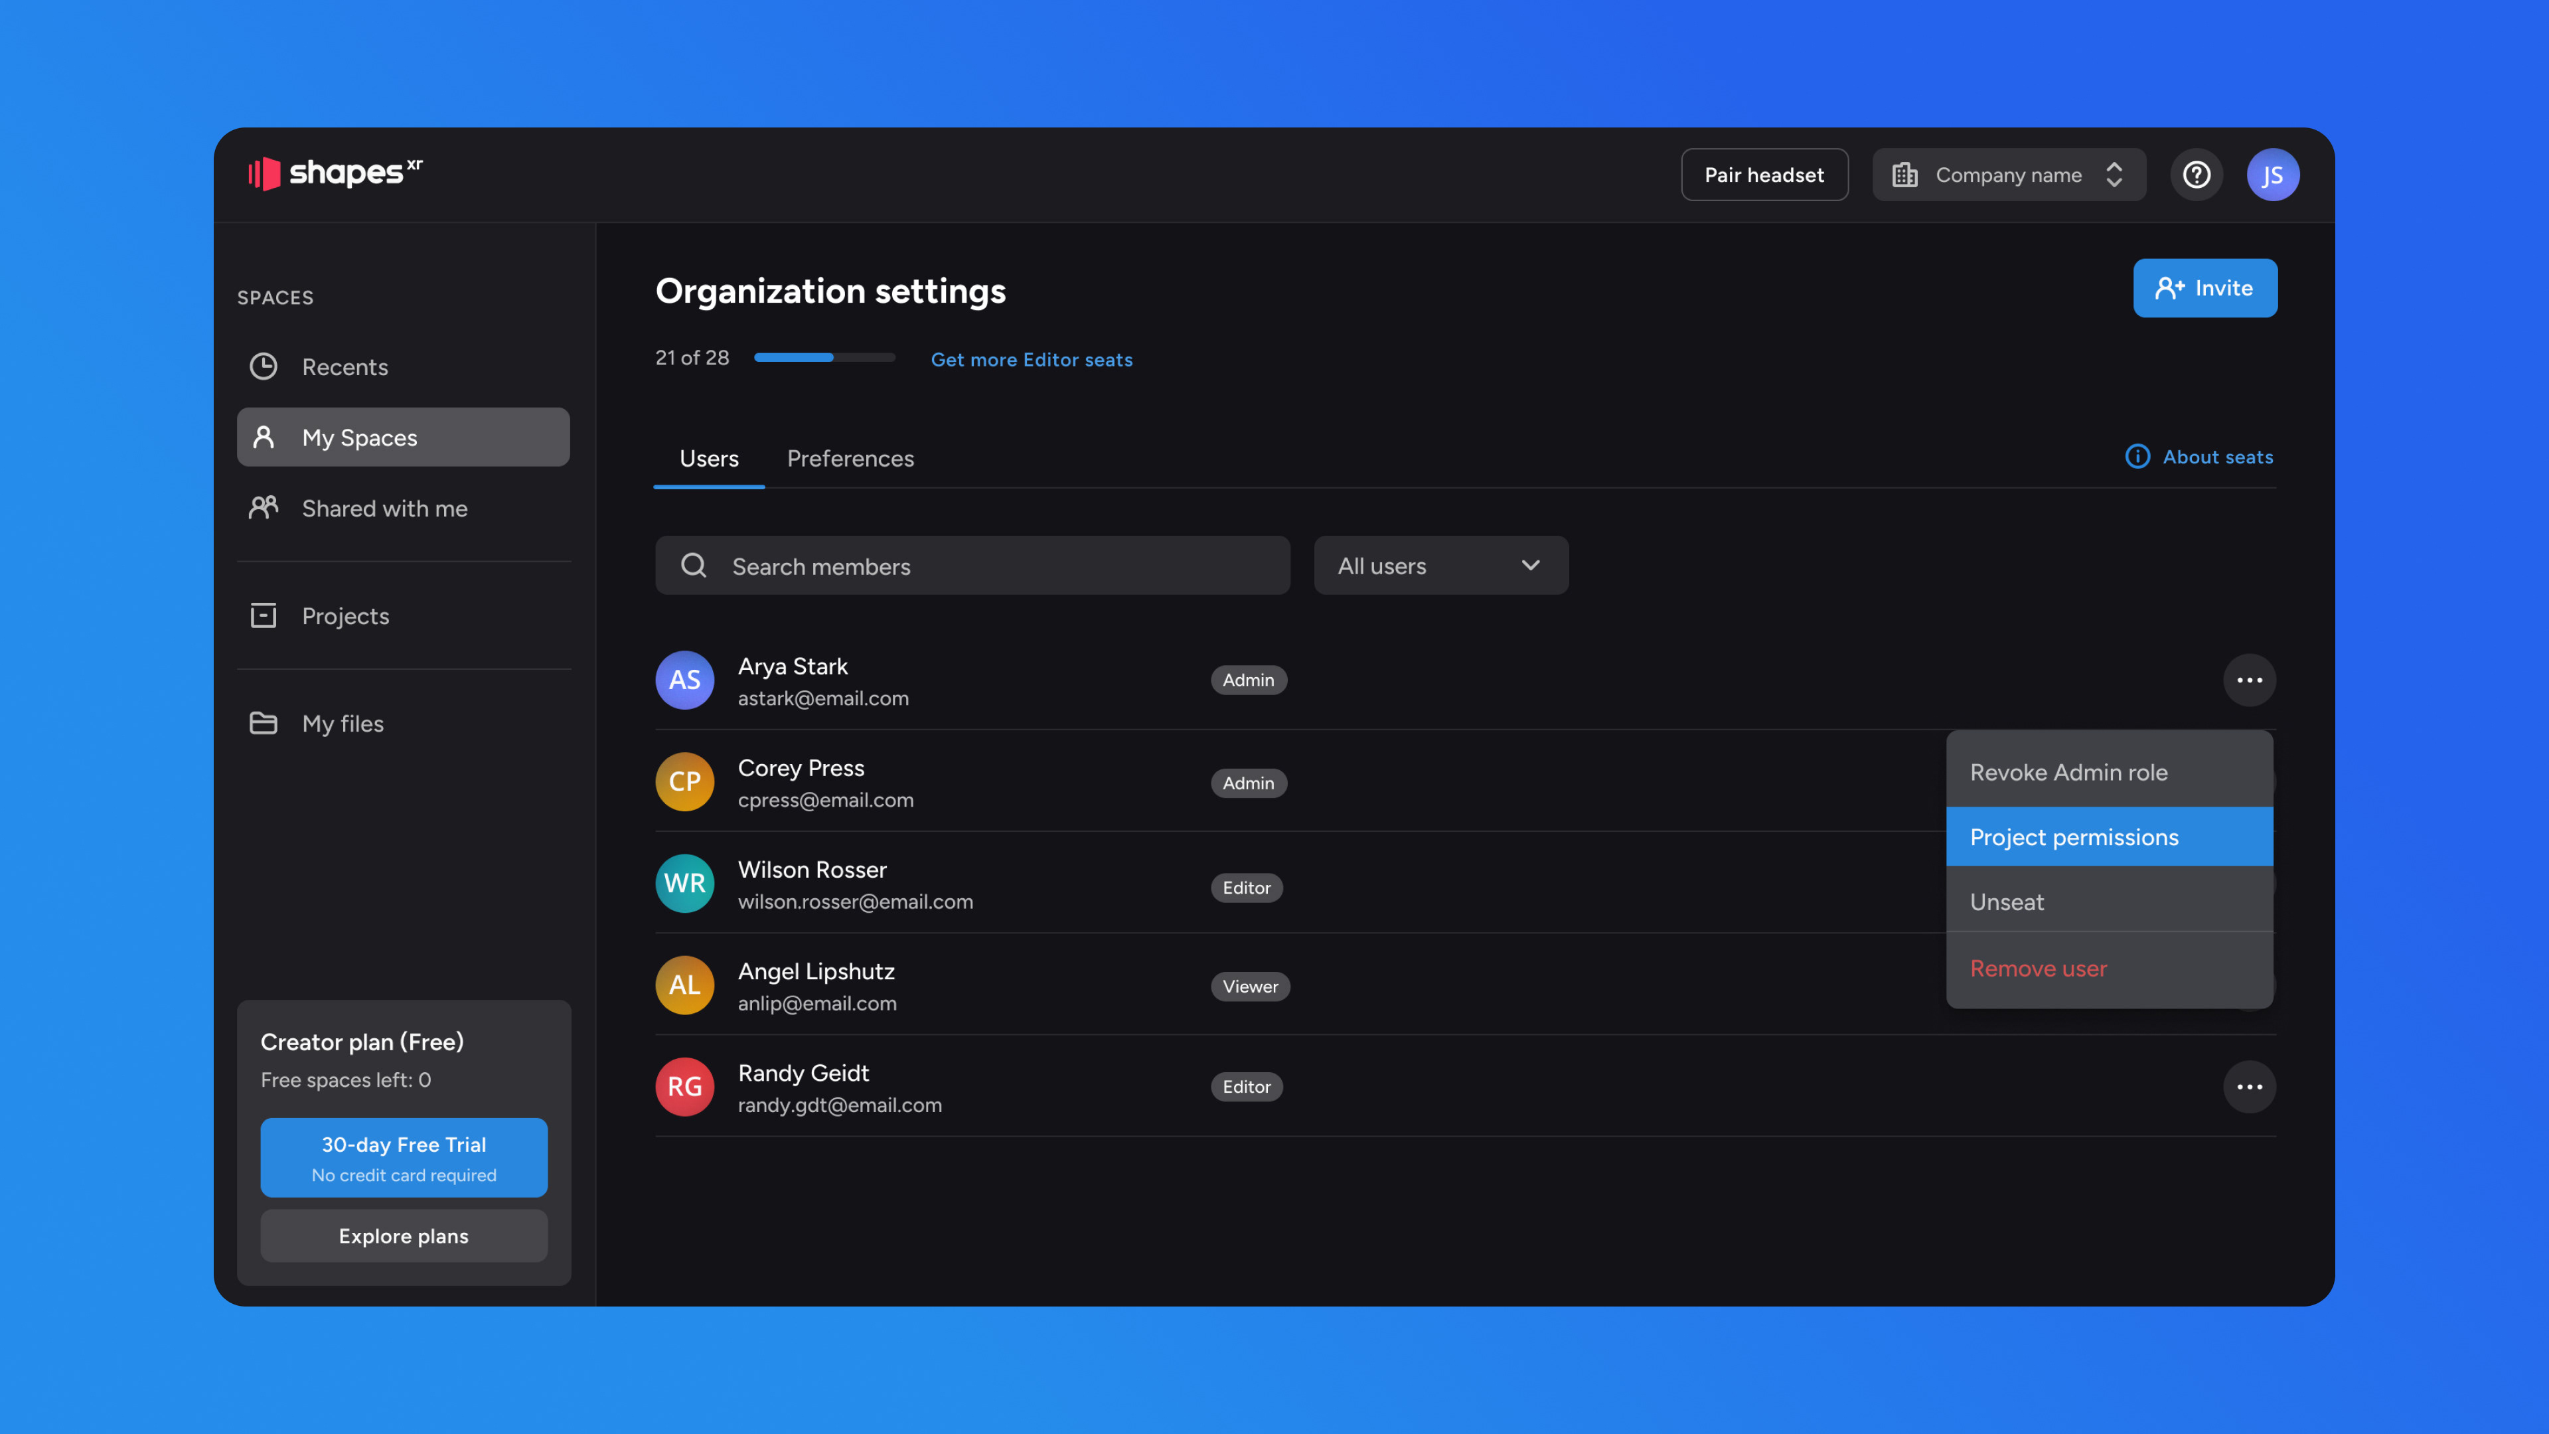Image resolution: width=2549 pixels, height=1434 pixels.
Task: Click Arya Stark's AS avatar
Action: pos(685,680)
